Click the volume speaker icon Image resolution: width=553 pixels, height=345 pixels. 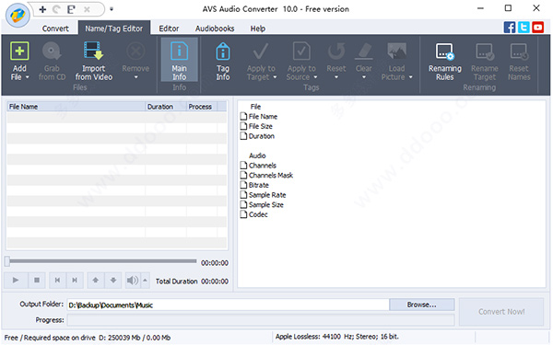pos(133,281)
